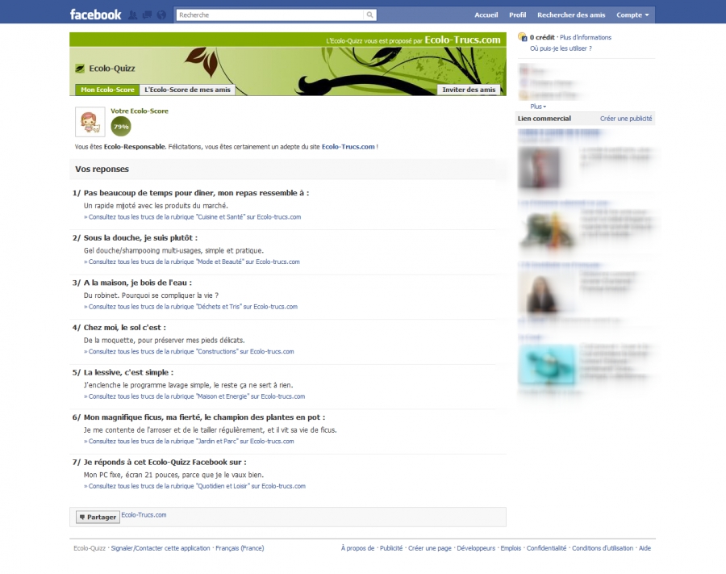Image resolution: width=726 pixels, height=574 pixels.
Task: Click the Créer une publicité link
Action: click(x=626, y=119)
